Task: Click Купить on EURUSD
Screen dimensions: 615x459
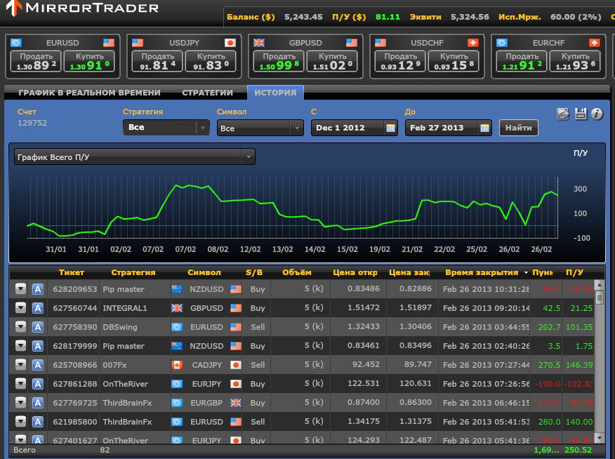Action: coord(90,61)
